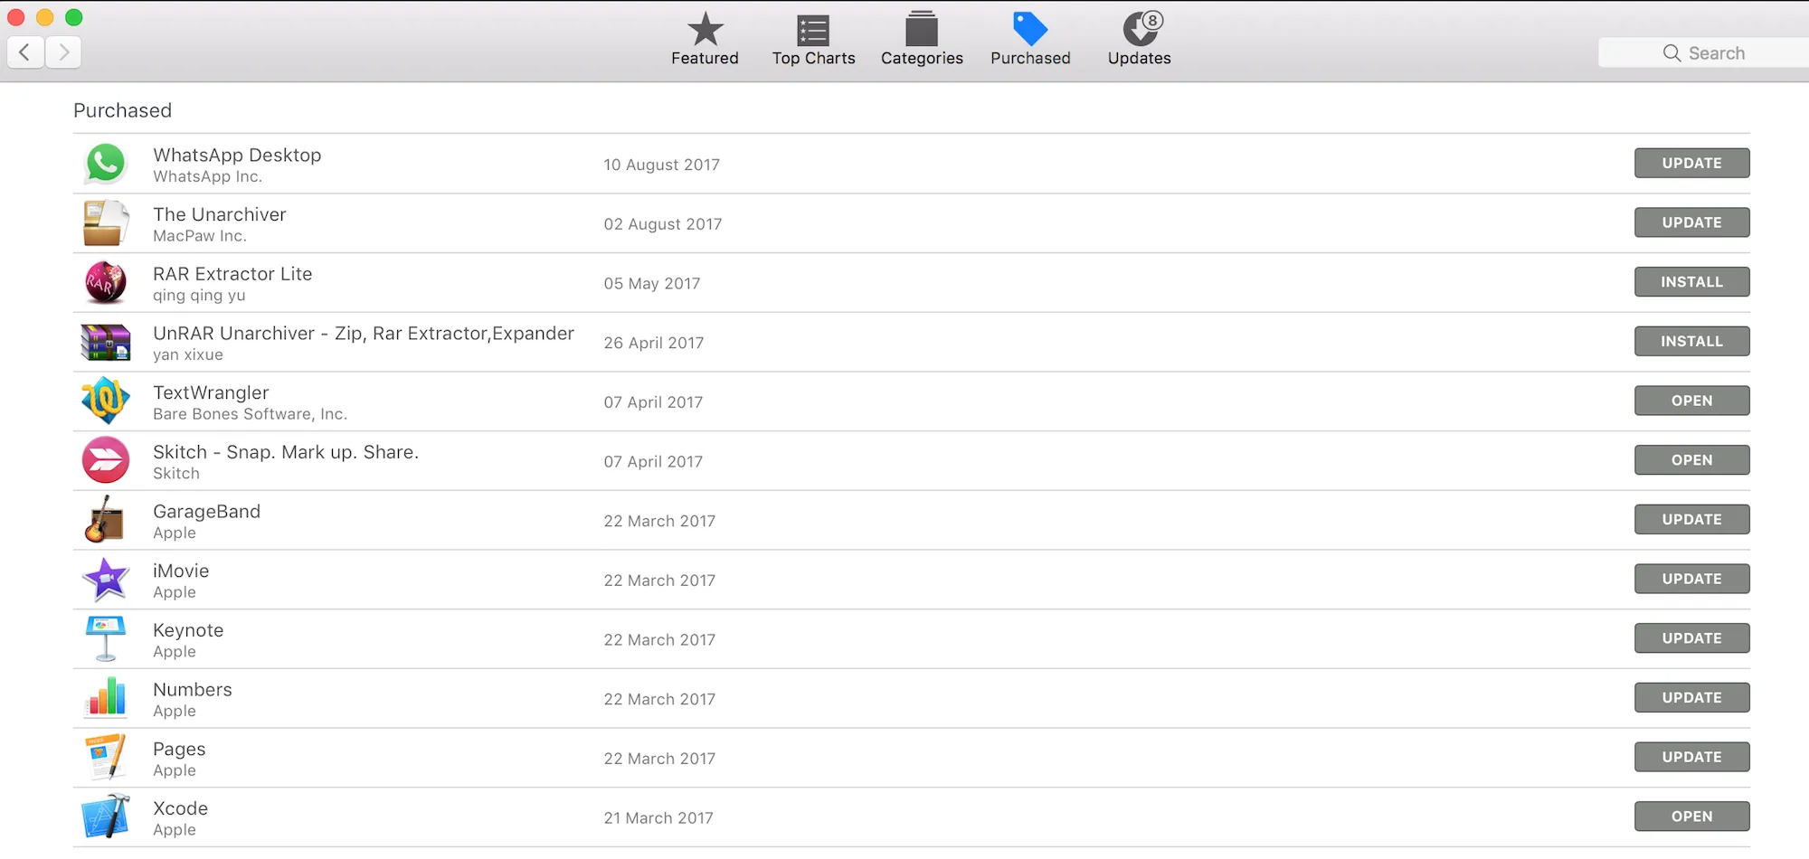Update The Unarchiver
1809x859 pixels.
[1691, 222]
